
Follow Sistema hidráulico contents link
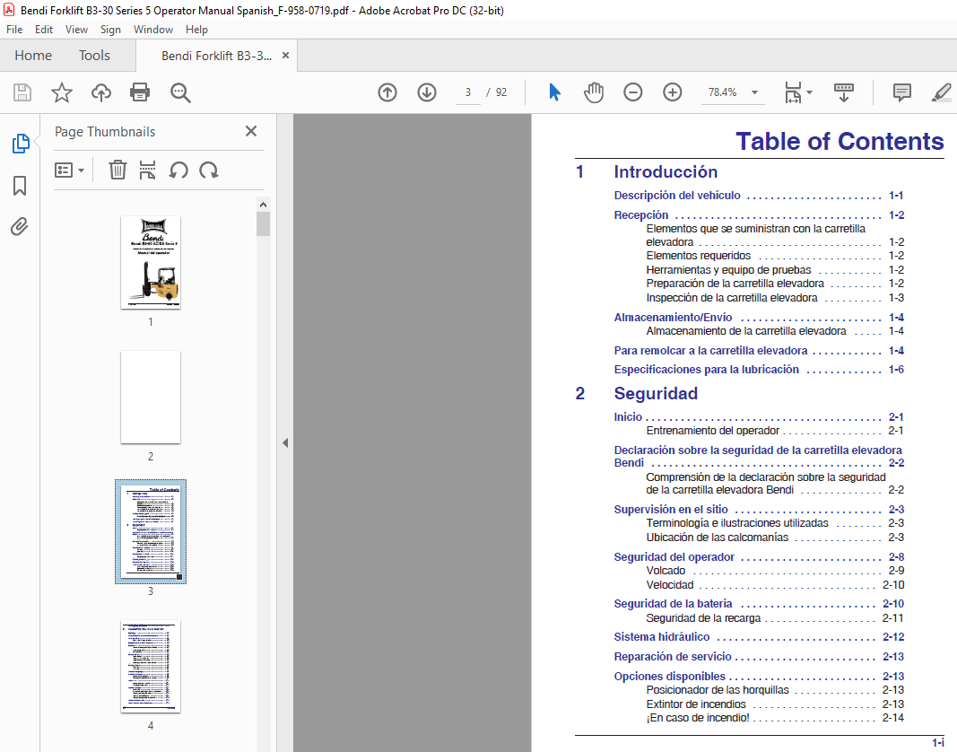662,637
